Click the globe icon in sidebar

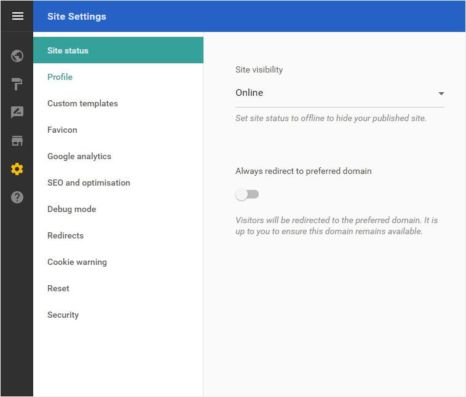click(17, 56)
